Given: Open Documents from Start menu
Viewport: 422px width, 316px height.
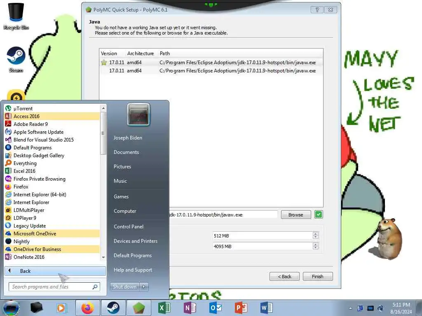Looking at the screenshot, I should [126, 152].
